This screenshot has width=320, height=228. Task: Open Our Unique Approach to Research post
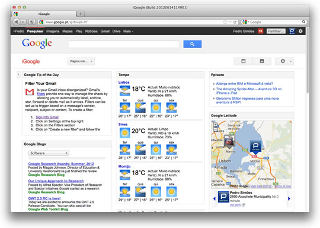pos(56,181)
